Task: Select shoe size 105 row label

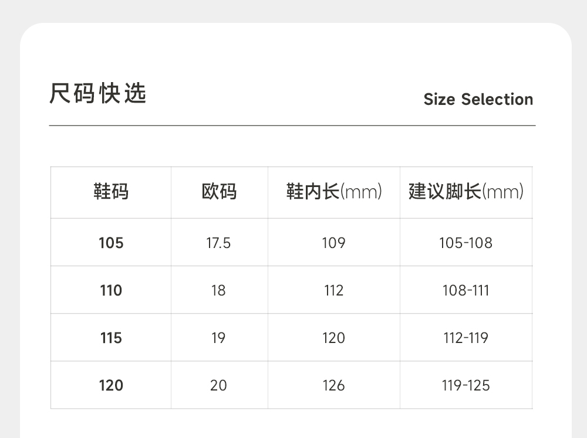Action: [111, 243]
